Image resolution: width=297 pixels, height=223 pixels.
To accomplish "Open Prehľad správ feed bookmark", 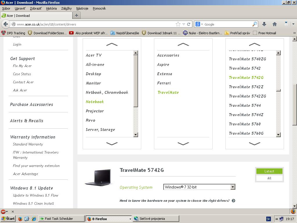I will point(237,33).
